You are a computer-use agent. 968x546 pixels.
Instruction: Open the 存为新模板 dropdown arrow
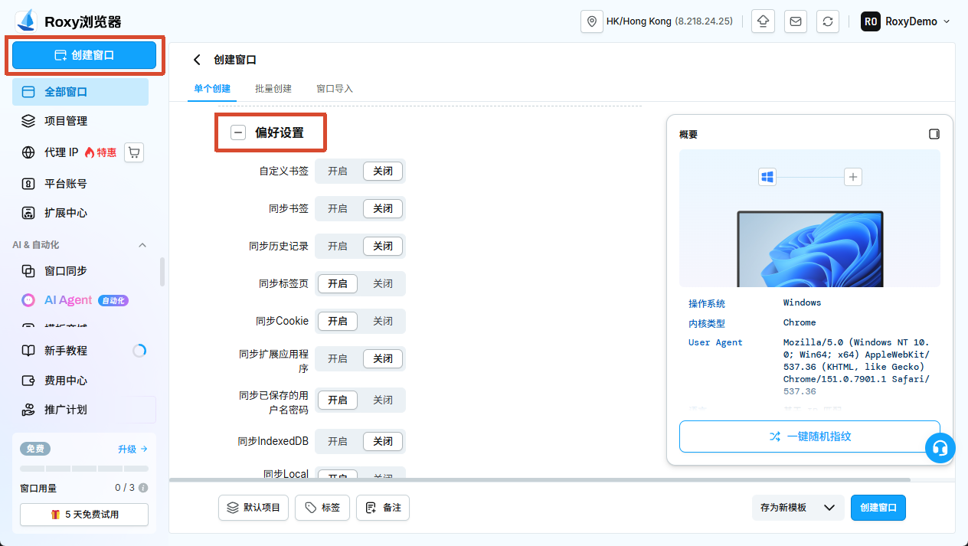[x=829, y=508]
